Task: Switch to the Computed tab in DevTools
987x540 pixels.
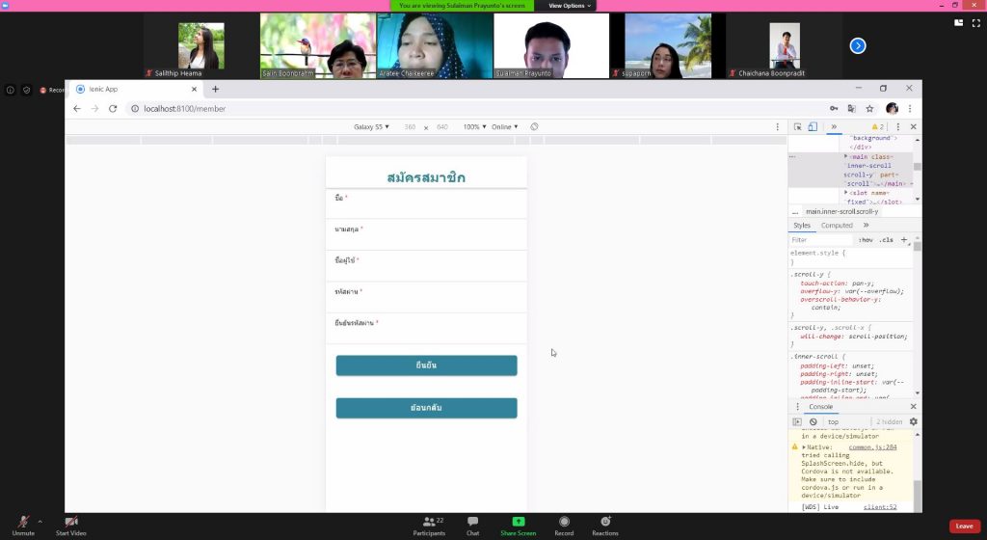Action: 837,226
